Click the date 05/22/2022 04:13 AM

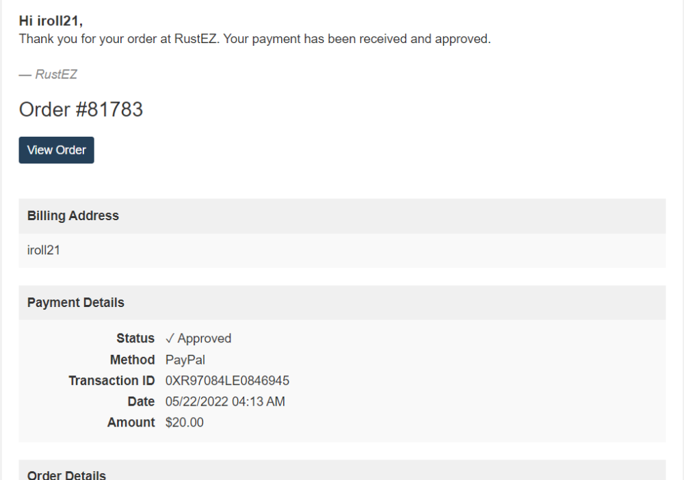click(225, 401)
